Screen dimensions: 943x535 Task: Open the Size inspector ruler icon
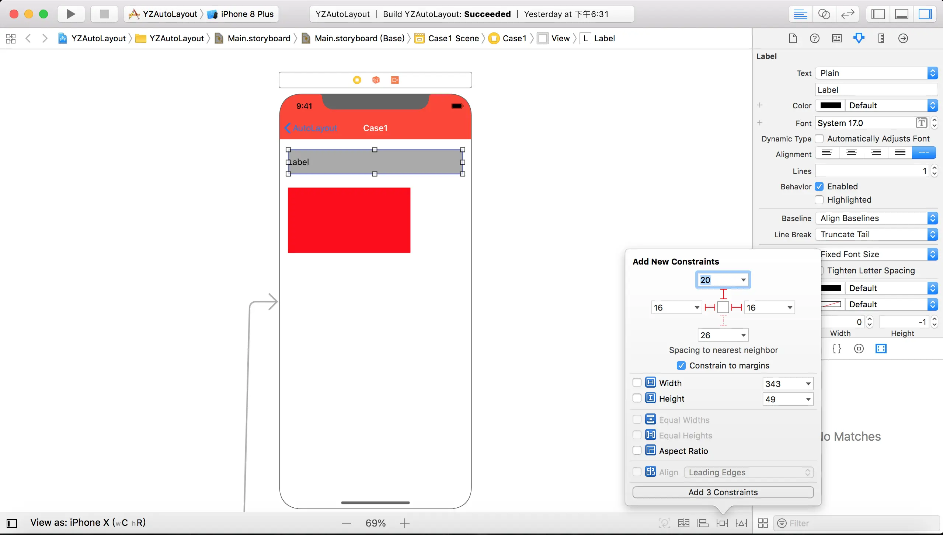point(881,38)
